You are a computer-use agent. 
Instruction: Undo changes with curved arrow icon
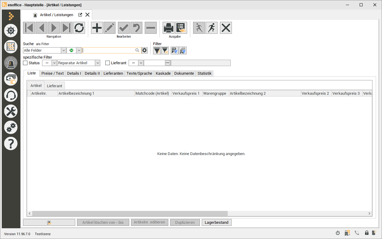136,28
